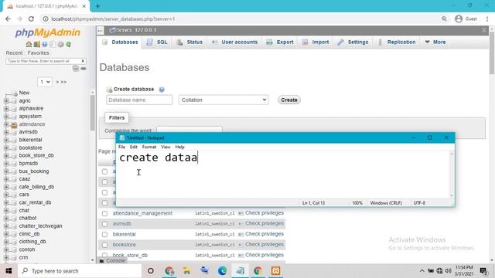Go to phpMyAdmin home icon
This screenshot has width=495, height=278.
[x=29, y=45]
